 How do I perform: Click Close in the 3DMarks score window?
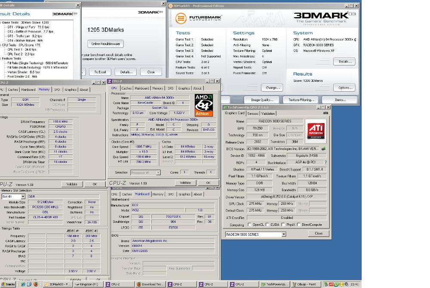151,72
